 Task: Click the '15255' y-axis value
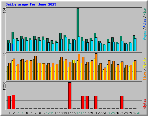[4, 86]
